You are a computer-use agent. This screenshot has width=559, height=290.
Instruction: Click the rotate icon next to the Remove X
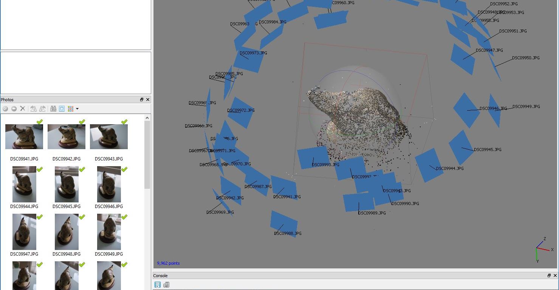[x=33, y=109]
